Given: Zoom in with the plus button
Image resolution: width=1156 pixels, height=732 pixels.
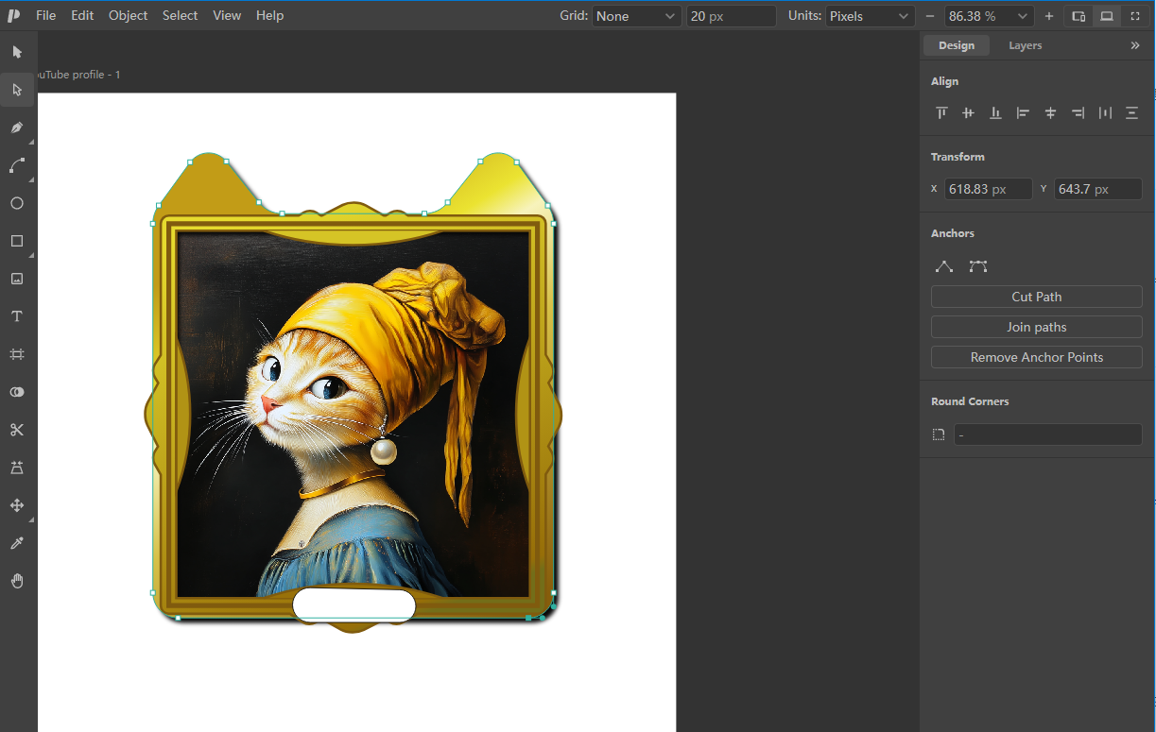Looking at the screenshot, I should click(x=1049, y=16).
